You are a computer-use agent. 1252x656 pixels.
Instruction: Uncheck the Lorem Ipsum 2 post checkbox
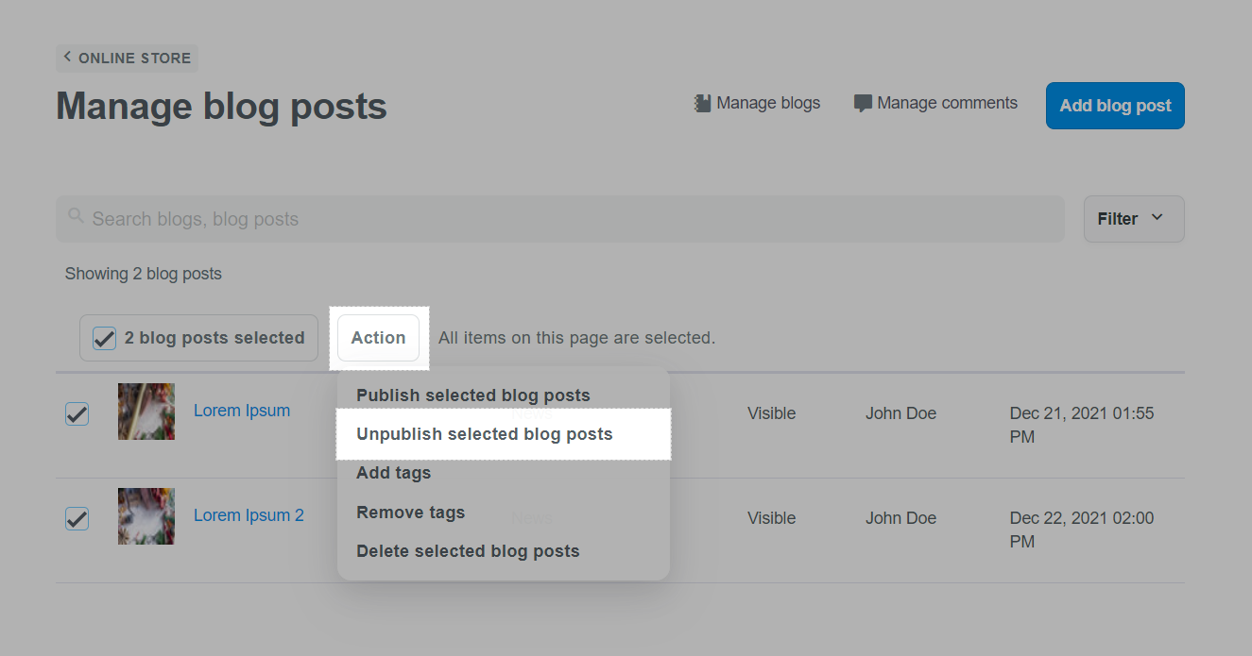(x=77, y=518)
